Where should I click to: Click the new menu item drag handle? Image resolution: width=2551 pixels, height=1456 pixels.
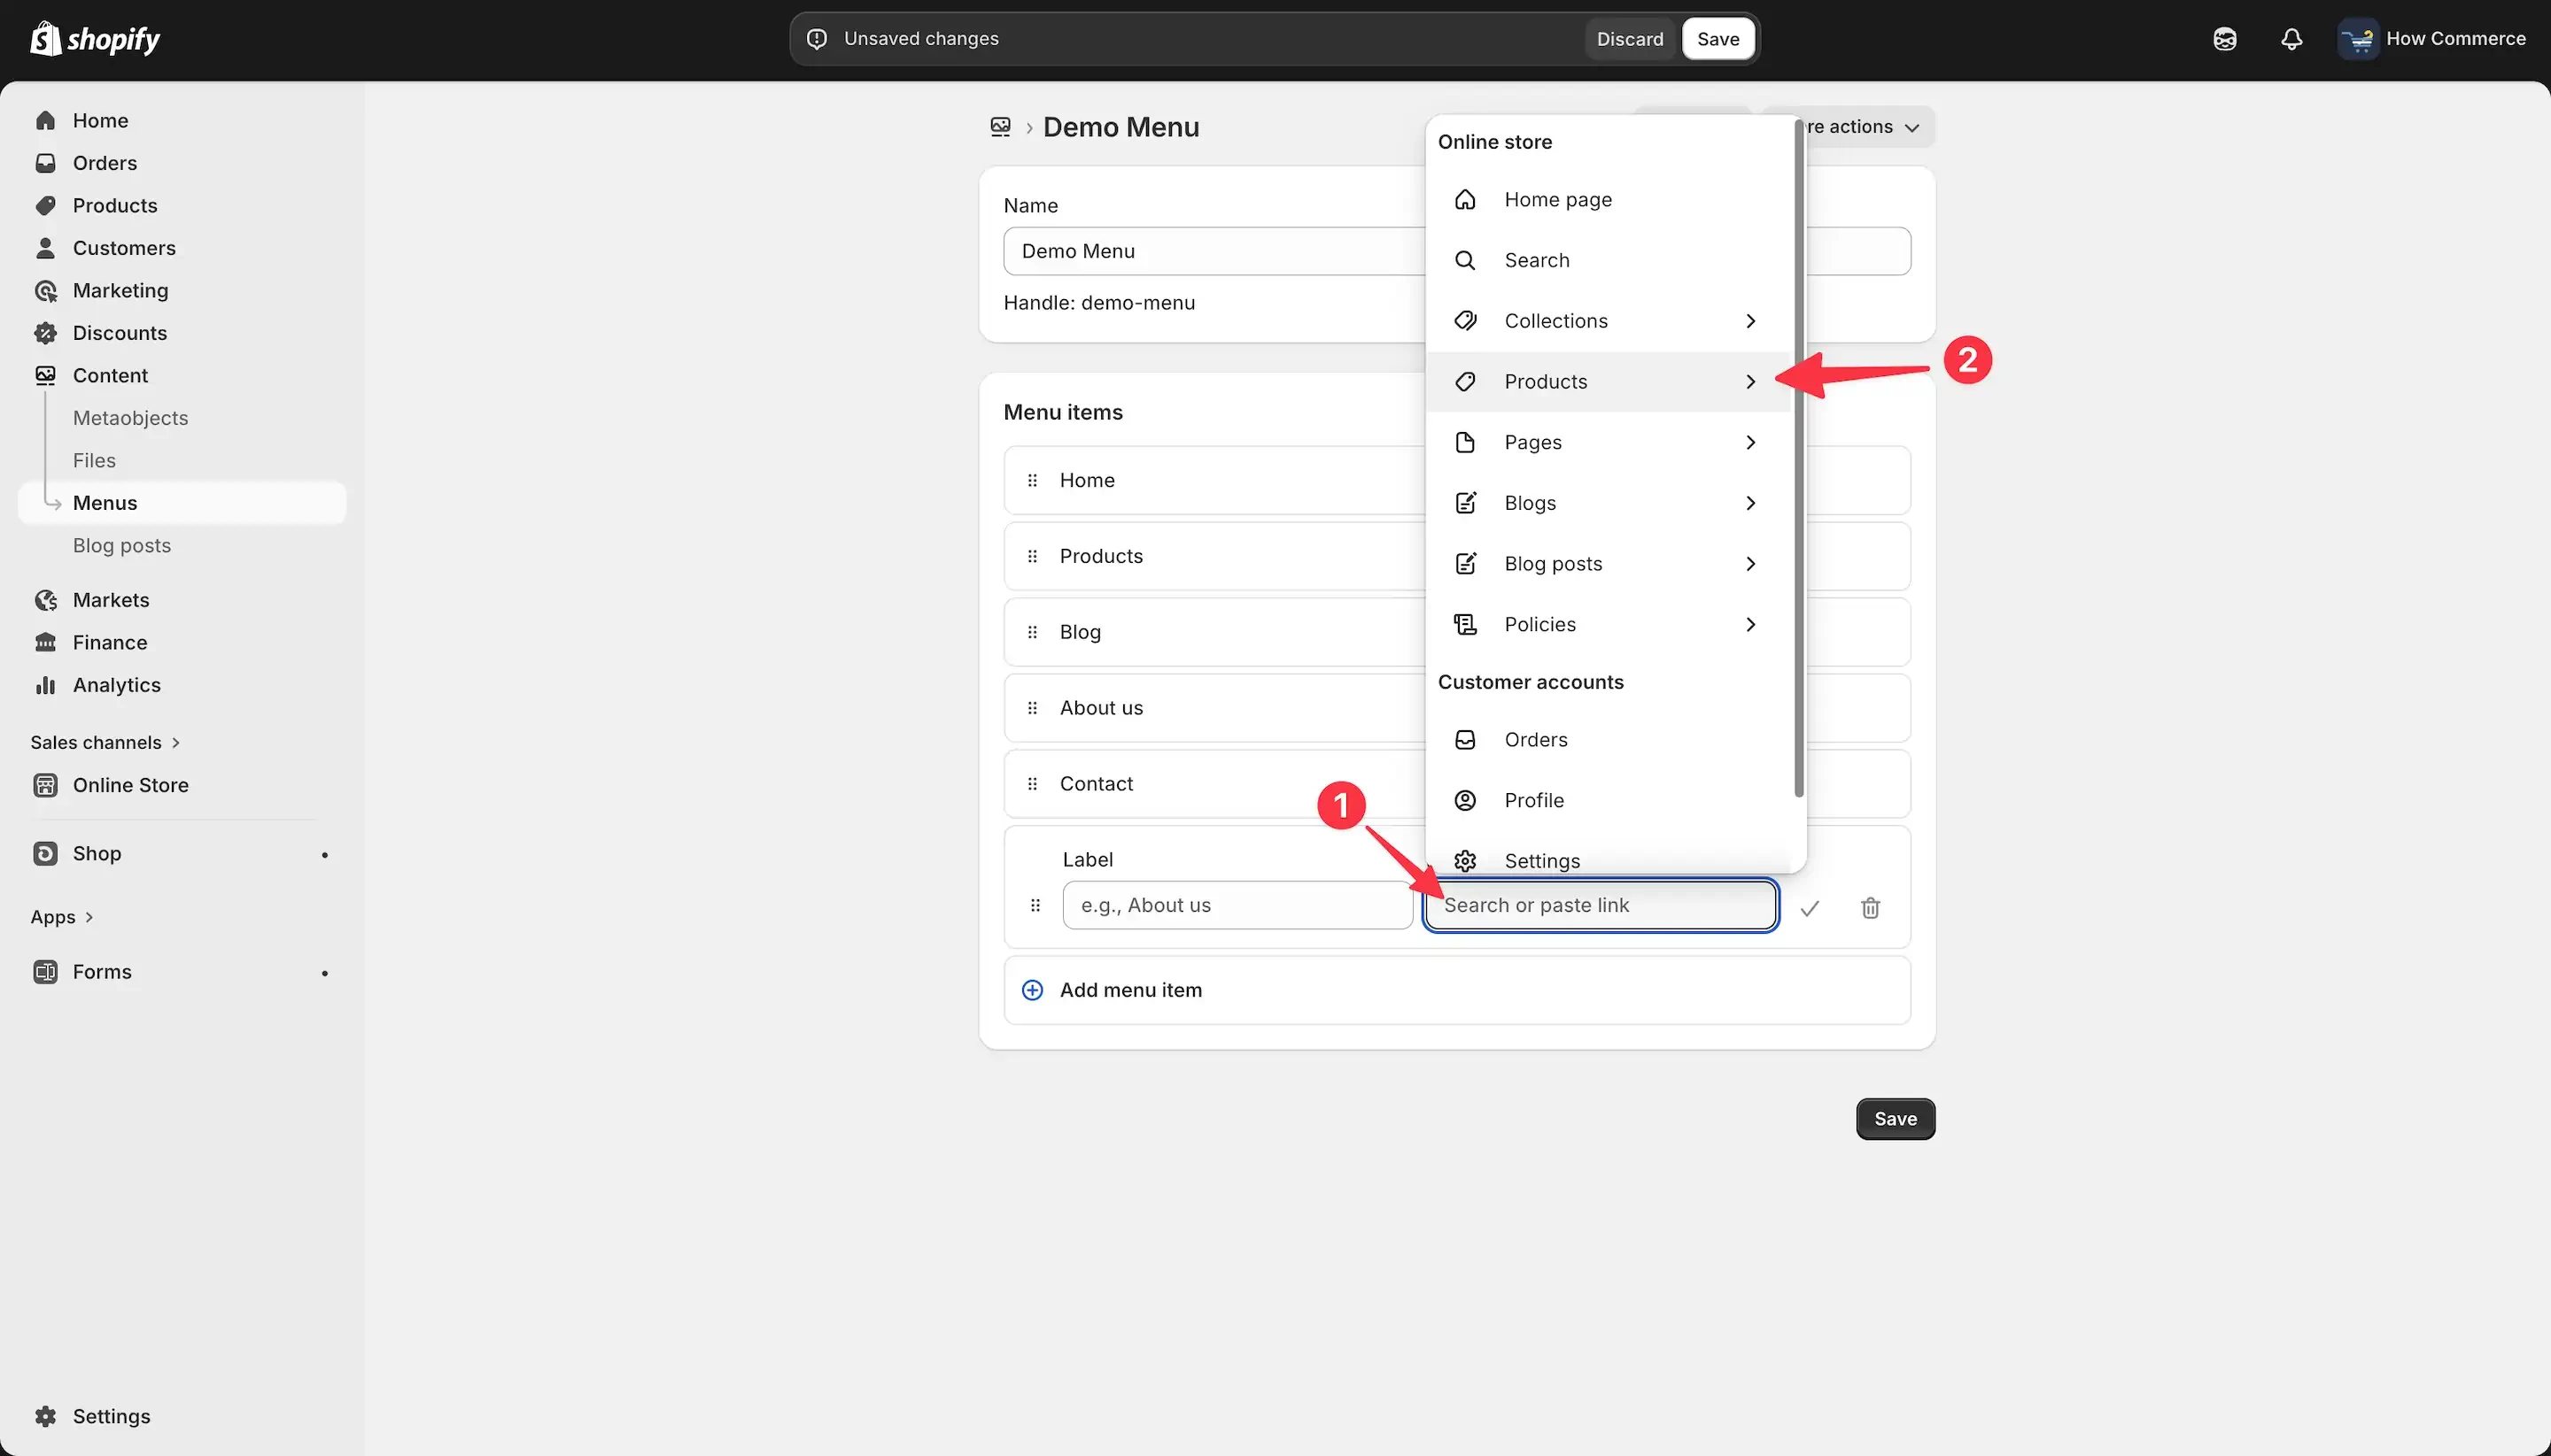tap(1035, 906)
